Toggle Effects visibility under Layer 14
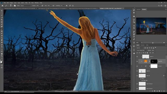 (141, 79)
